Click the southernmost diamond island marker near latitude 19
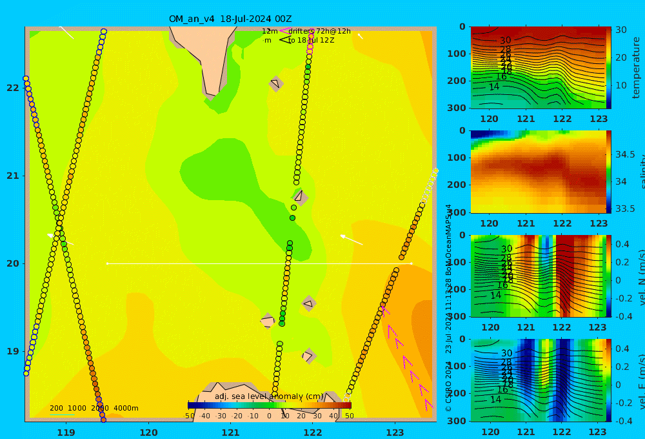Screen dimensions: 645x439 pyautogui.click(x=309, y=356)
